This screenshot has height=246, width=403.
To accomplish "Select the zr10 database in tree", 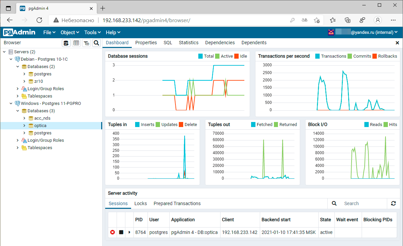I will [38, 81].
